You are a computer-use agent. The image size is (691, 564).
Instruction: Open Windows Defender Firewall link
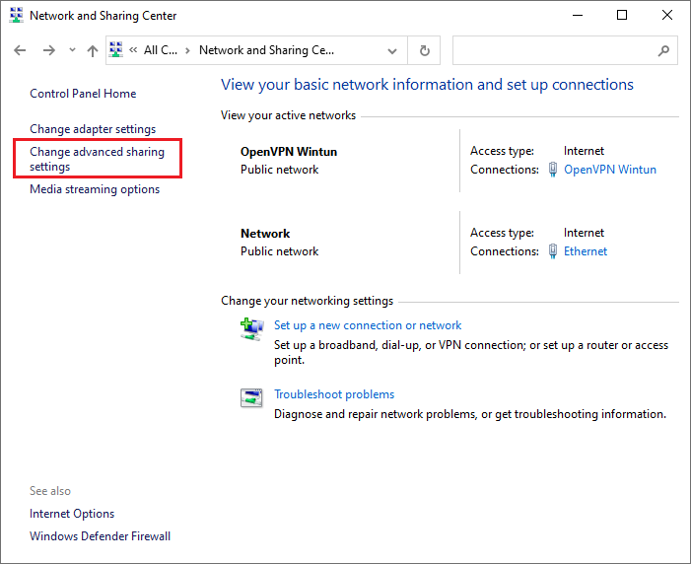(100, 536)
